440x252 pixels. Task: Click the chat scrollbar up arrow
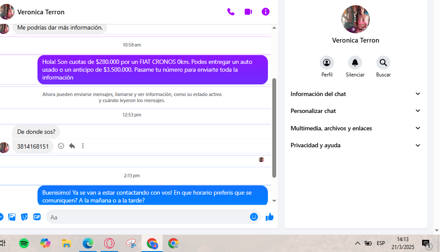click(x=274, y=28)
